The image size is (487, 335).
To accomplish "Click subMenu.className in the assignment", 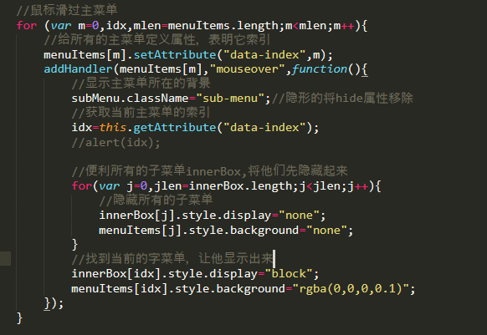I will point(130,99).
